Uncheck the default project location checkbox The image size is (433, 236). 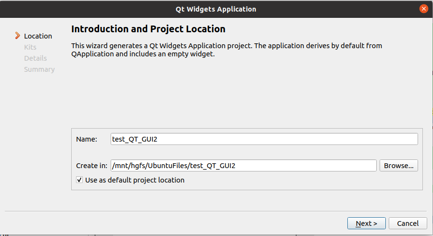(x=80, y=180)
